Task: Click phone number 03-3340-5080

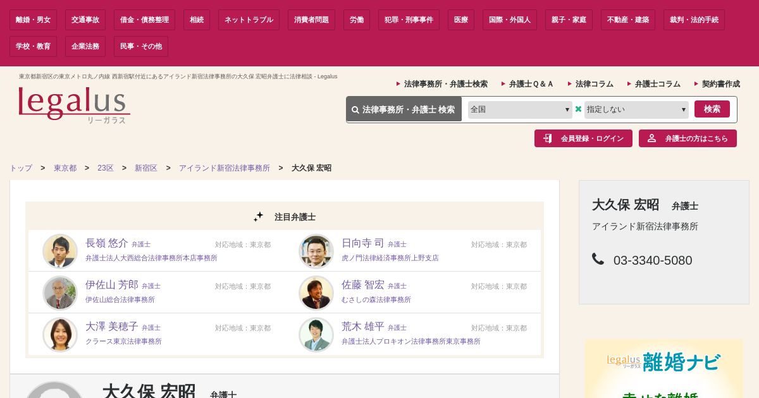Action: [653, 260]
